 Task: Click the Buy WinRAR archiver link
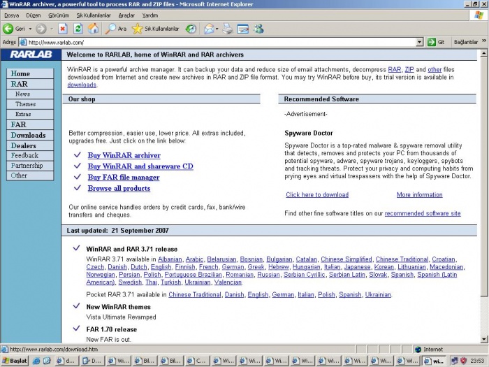[x=124, y=155]
